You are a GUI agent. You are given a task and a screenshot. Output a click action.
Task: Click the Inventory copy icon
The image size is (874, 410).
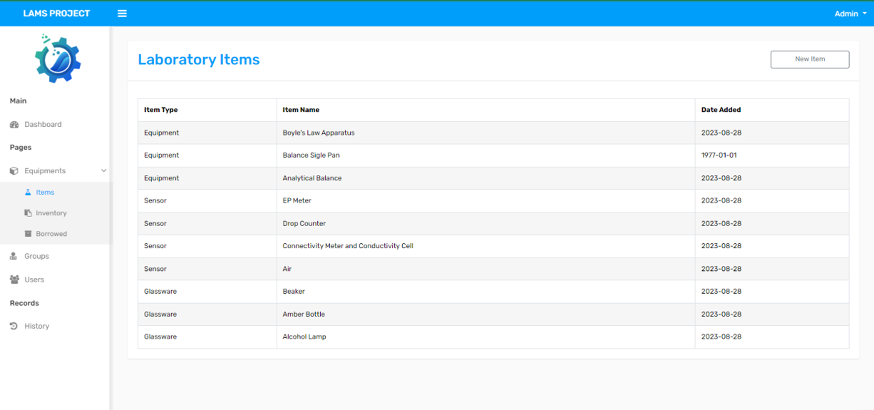28,213
